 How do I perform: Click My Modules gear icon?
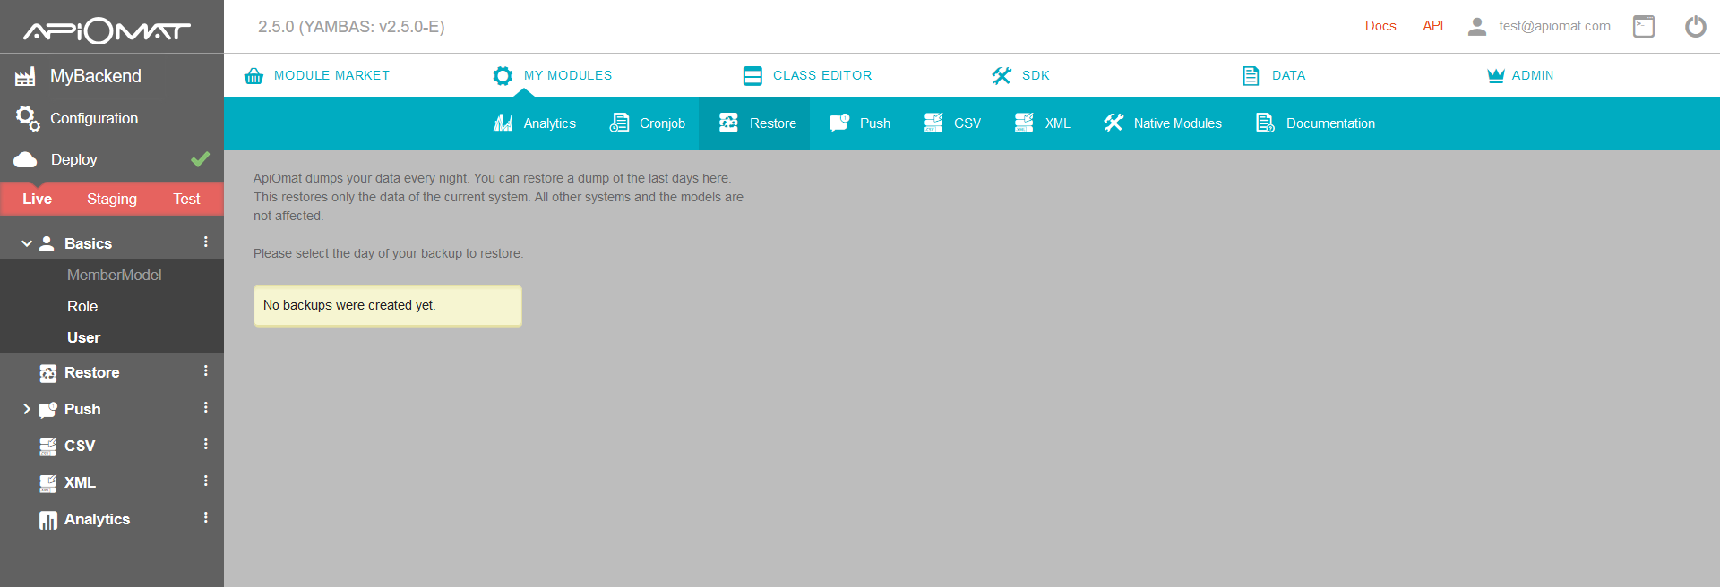click(503, 76)
